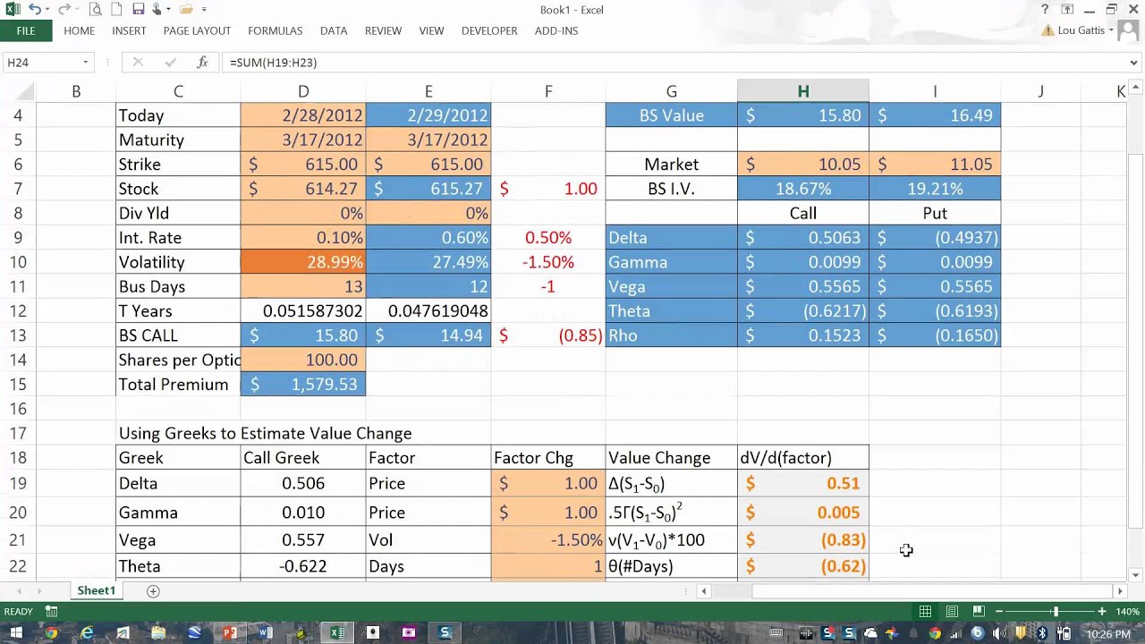Click the Redo arrow in quick access toolbar
The image size is (1145, 644).
pos(64,9)
